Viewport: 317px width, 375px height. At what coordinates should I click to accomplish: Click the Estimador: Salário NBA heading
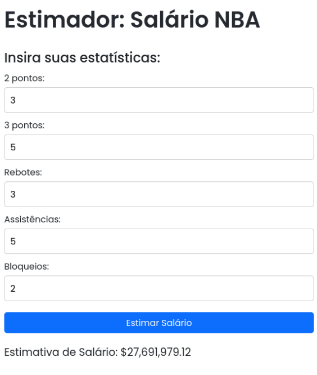point(132,20)
